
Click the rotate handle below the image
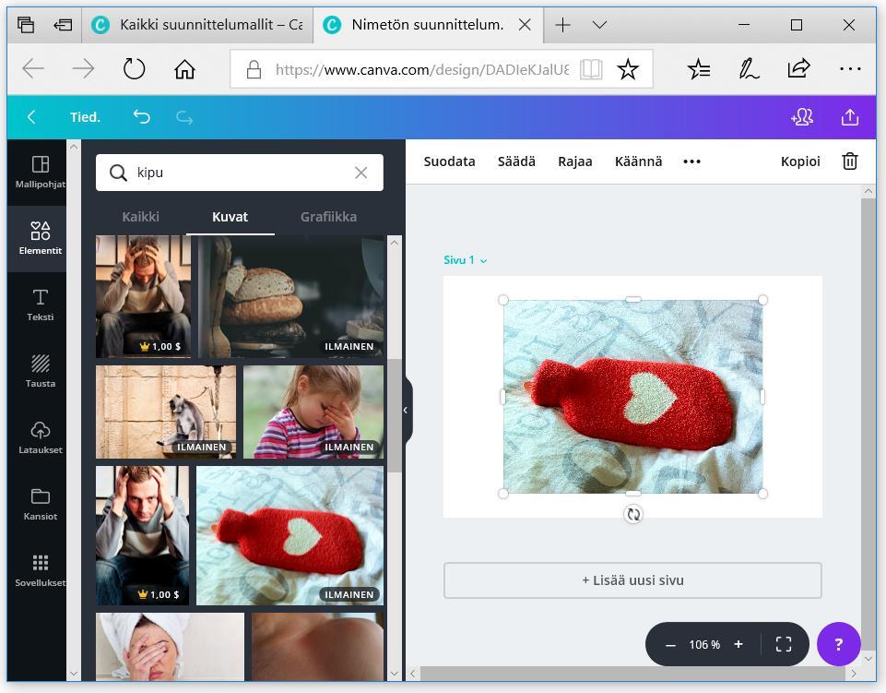pyautogui.click(x=633, y=514)
